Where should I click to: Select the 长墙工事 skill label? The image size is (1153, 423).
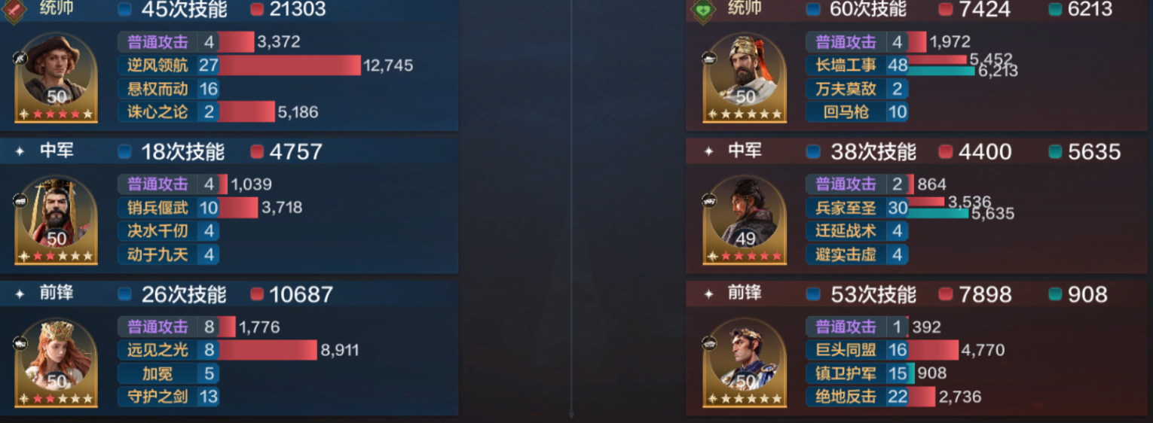(x=846, y=65)
